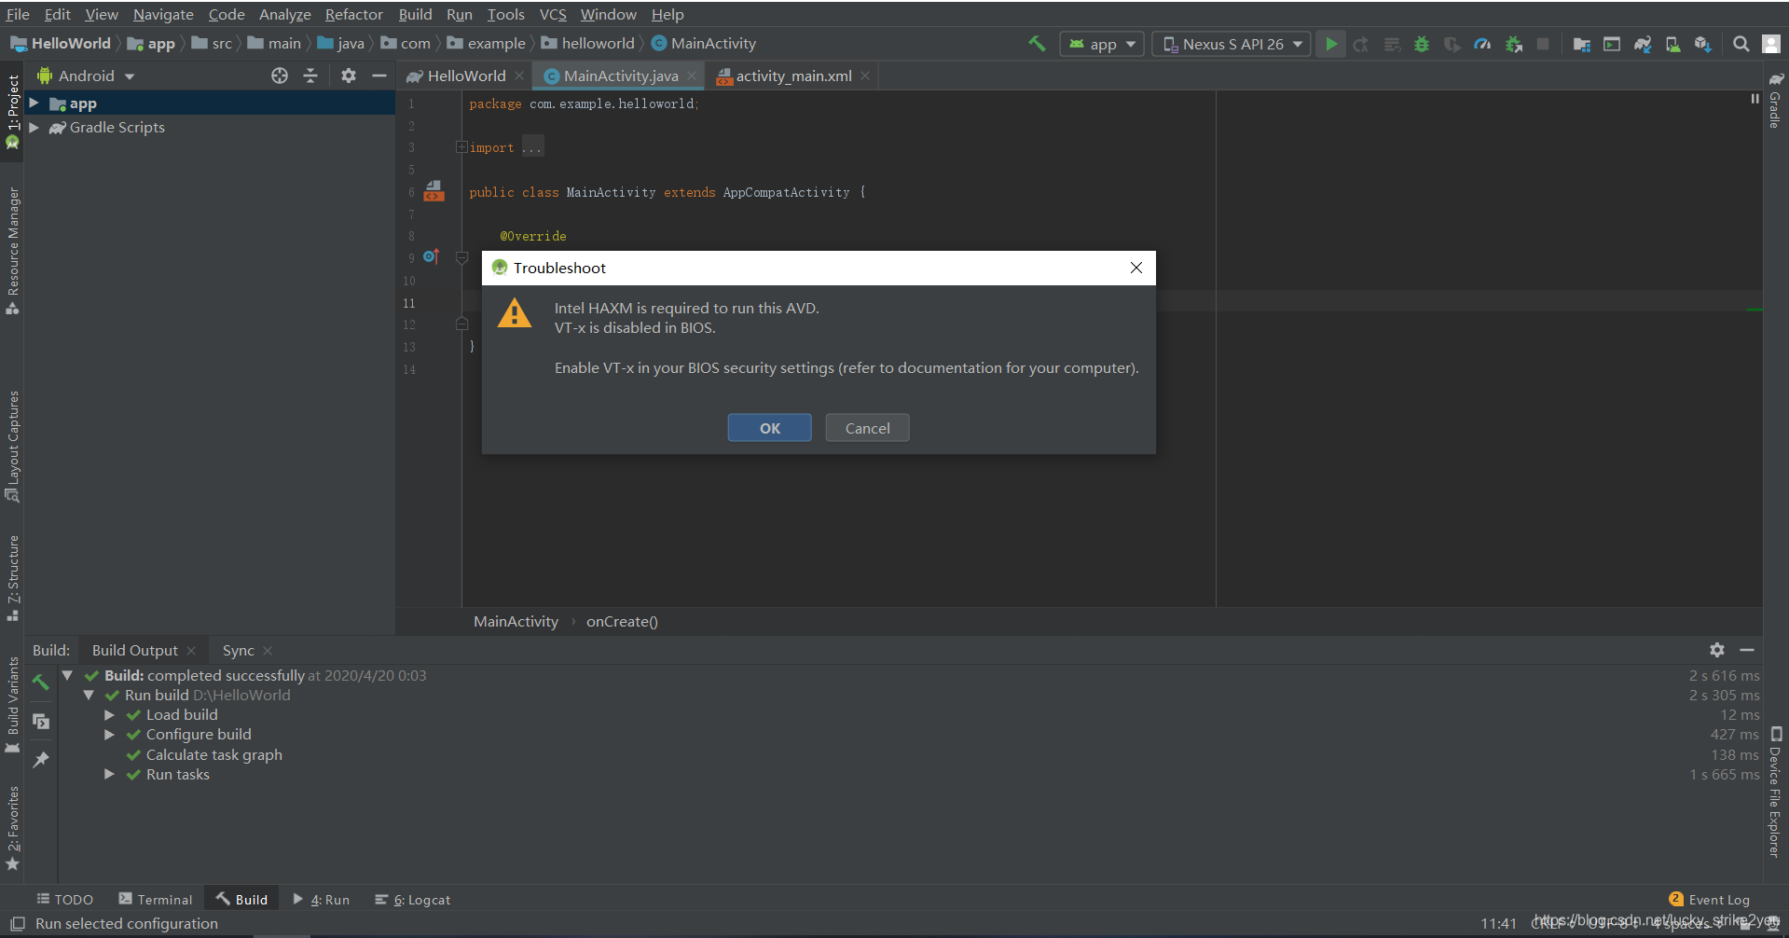Click the Stop square icon in toolbar
Viewport: 1789px width, 938px height.
1543,44
